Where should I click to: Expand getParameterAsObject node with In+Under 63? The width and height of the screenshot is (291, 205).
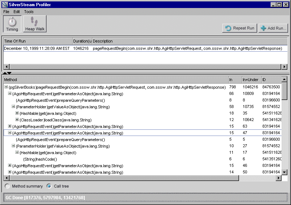[x=9, y=126]
